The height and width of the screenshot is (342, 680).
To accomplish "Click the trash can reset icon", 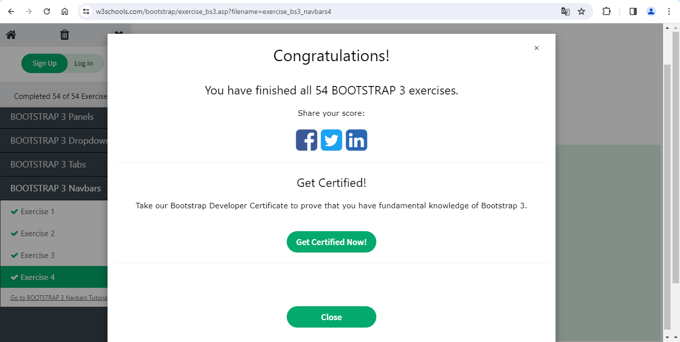I will click(x=65, y=35).
